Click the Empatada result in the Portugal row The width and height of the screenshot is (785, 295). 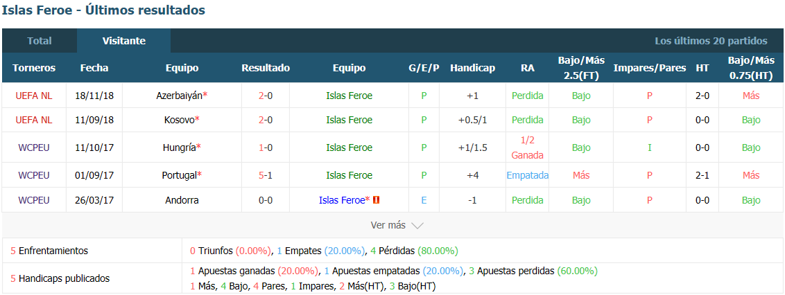(x=527, y=175)
